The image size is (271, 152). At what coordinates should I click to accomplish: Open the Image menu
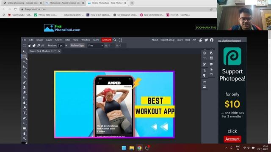pyautogui.click(x=39, y=40)
